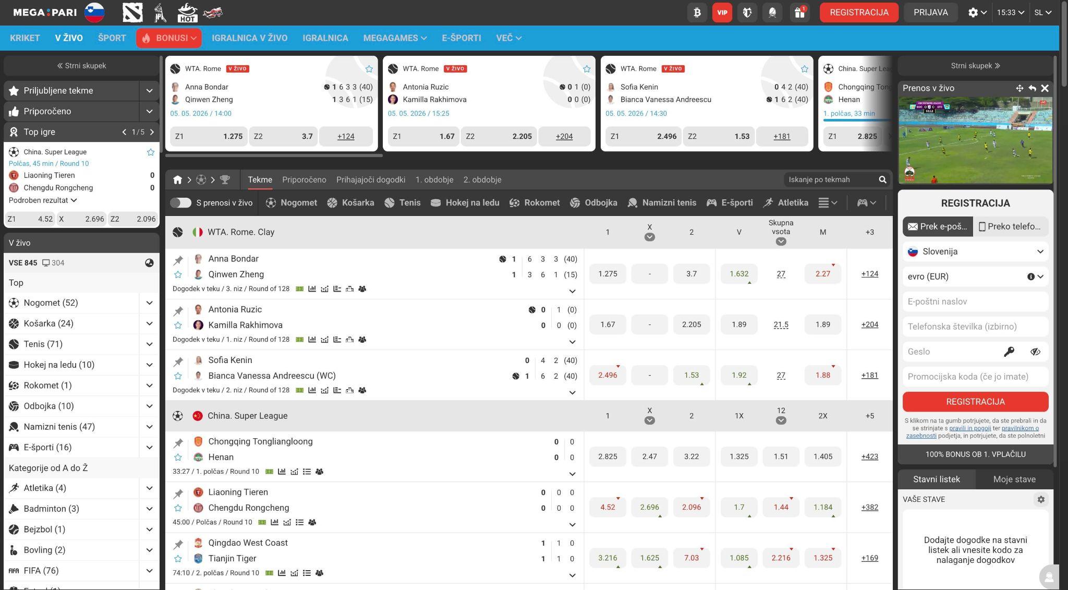Open the more sports list icon

(828, 203)
